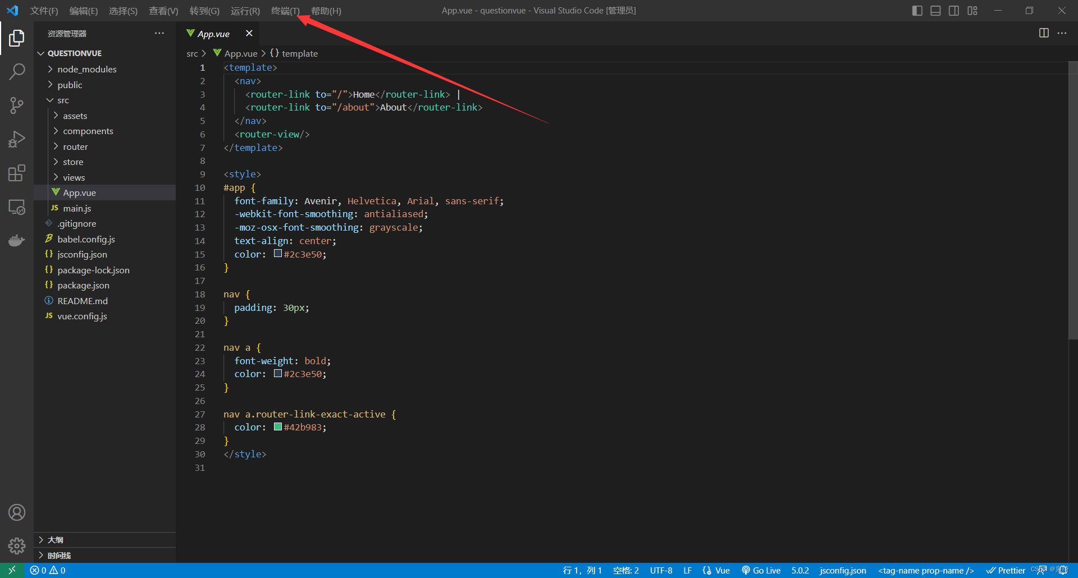
Task: Open README.md in the explorer
Action: pyautogui.click(x=104, y=301)
